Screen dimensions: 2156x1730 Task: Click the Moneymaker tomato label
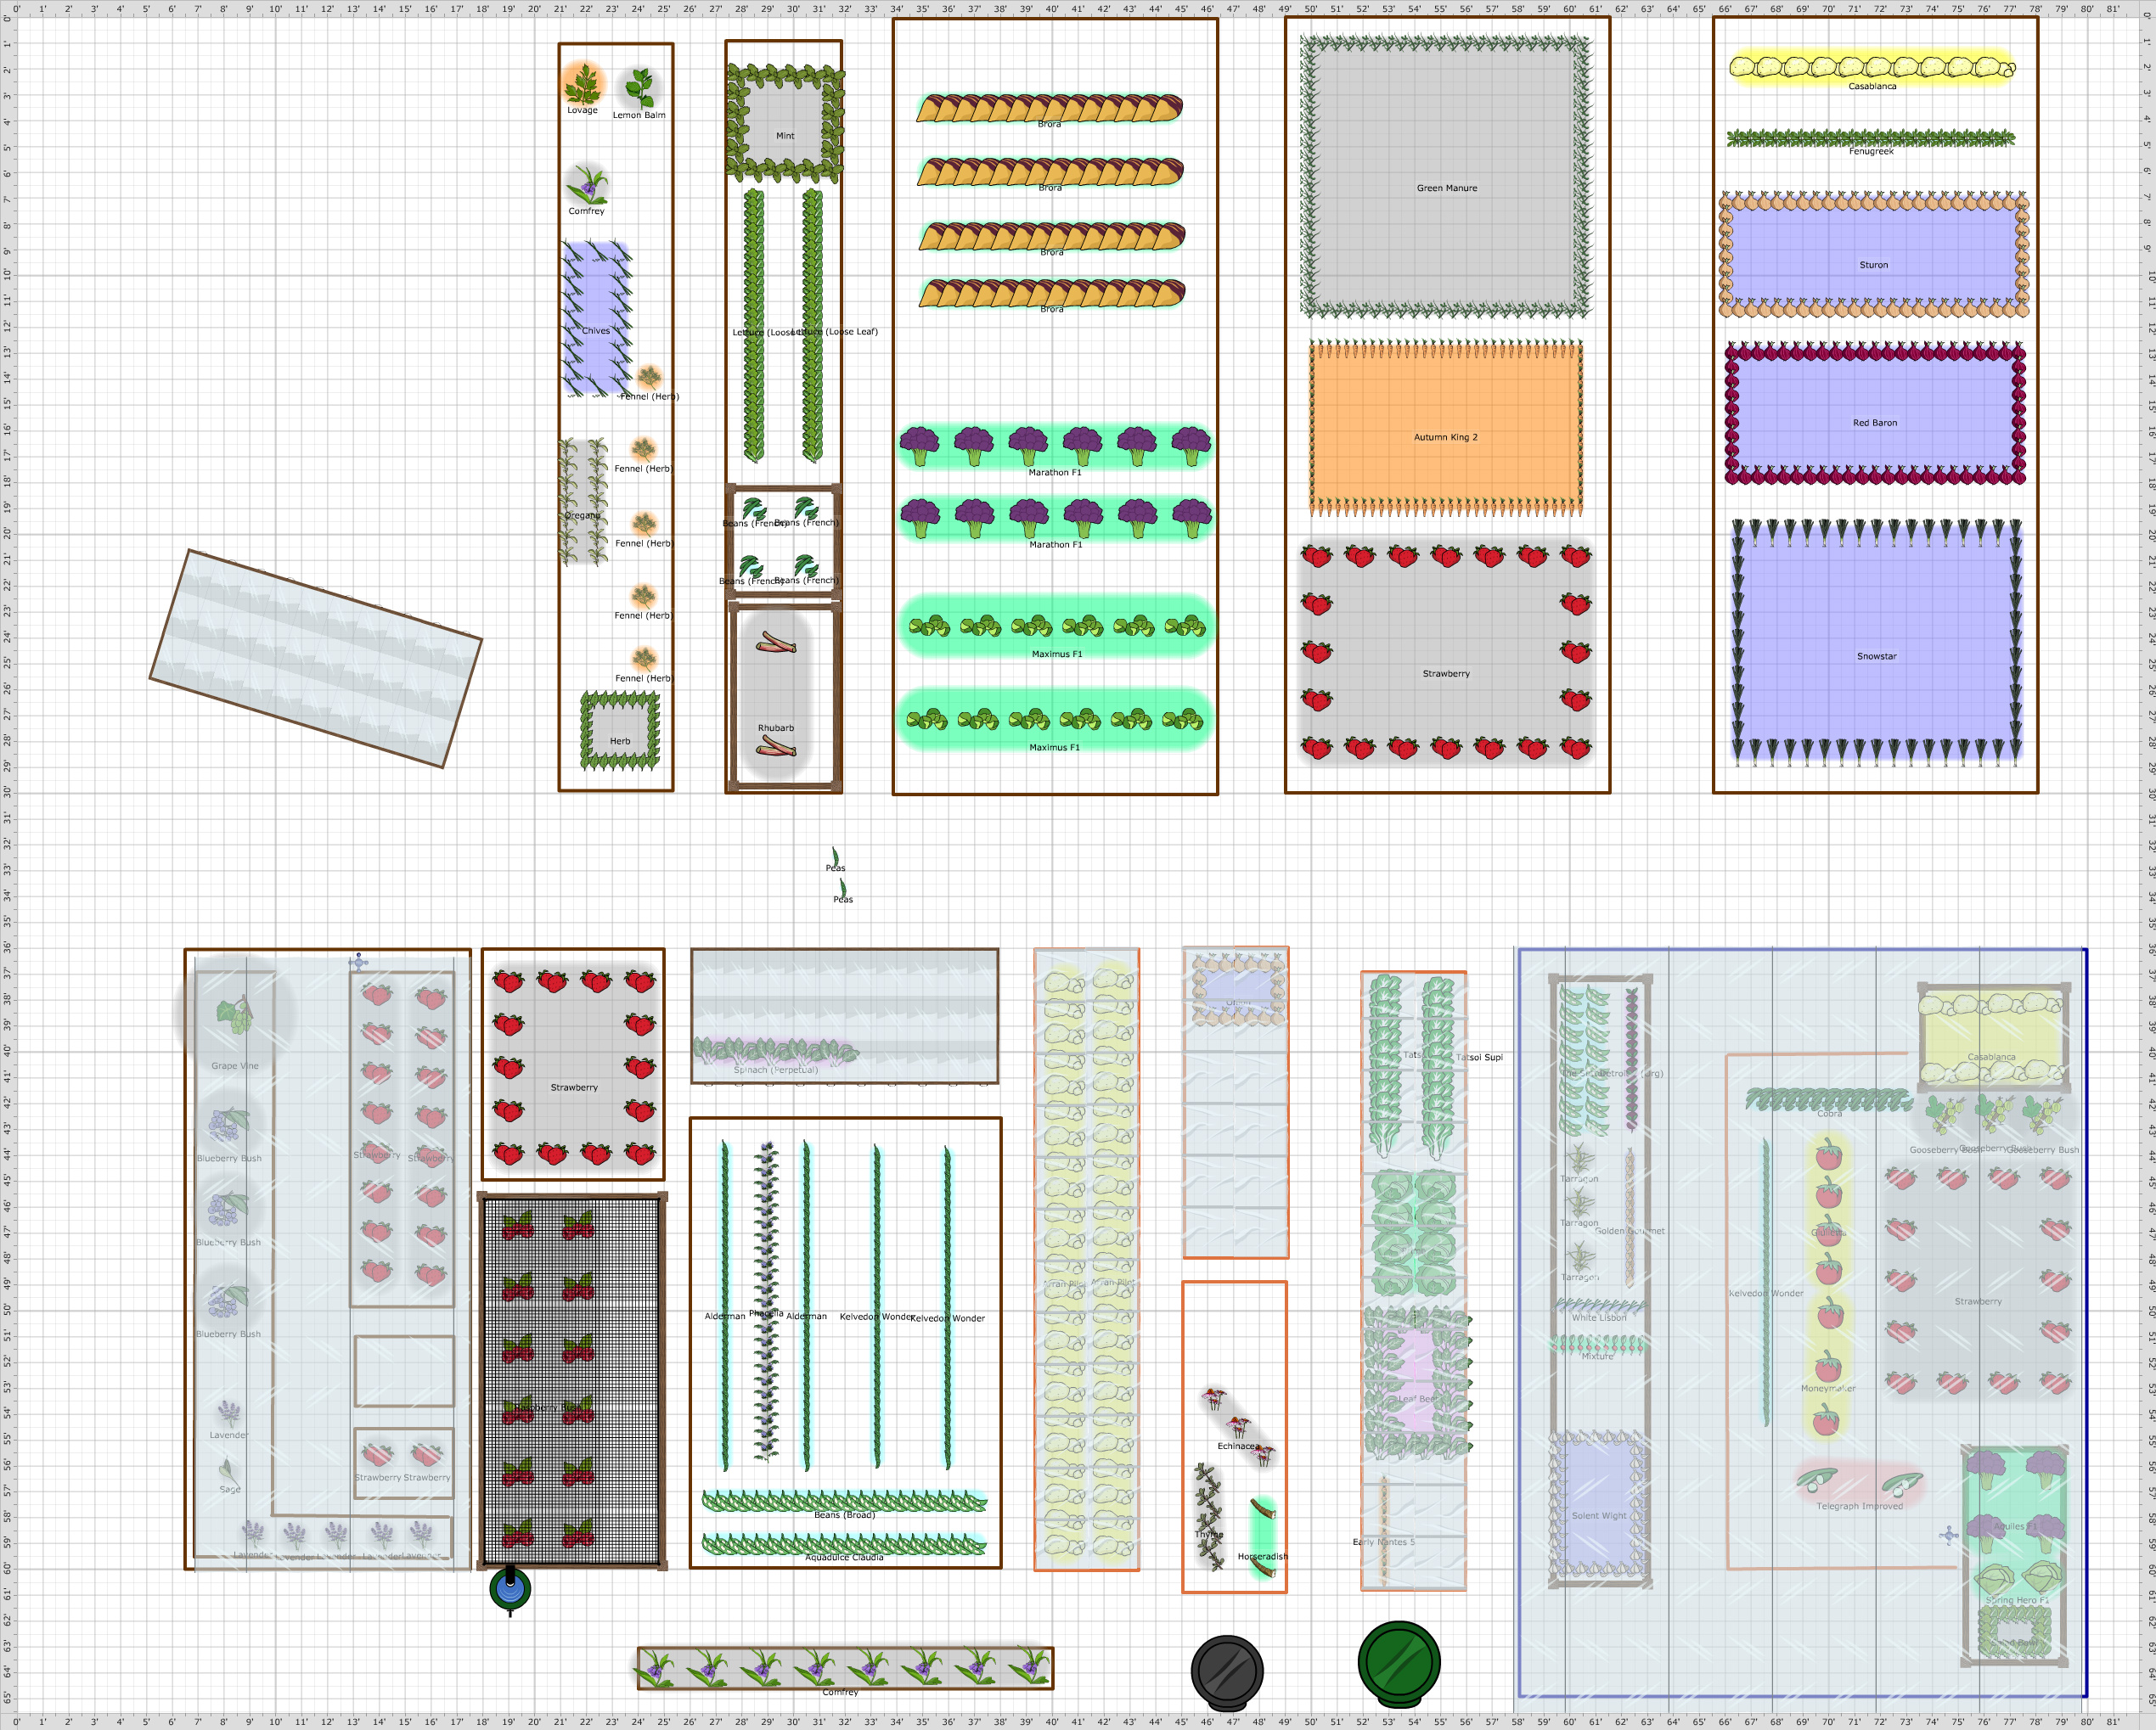coord(1828,1388)
